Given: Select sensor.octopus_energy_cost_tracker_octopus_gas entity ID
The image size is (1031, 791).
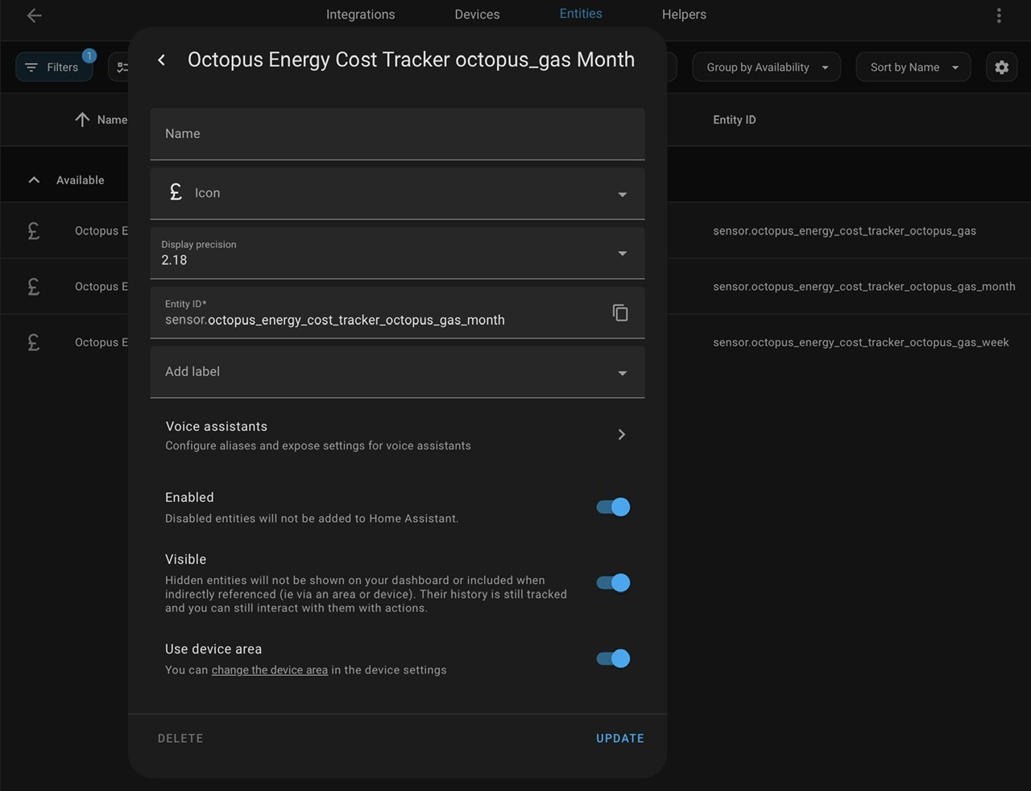Looking at the screenshot, I should [x=844, y=231].
